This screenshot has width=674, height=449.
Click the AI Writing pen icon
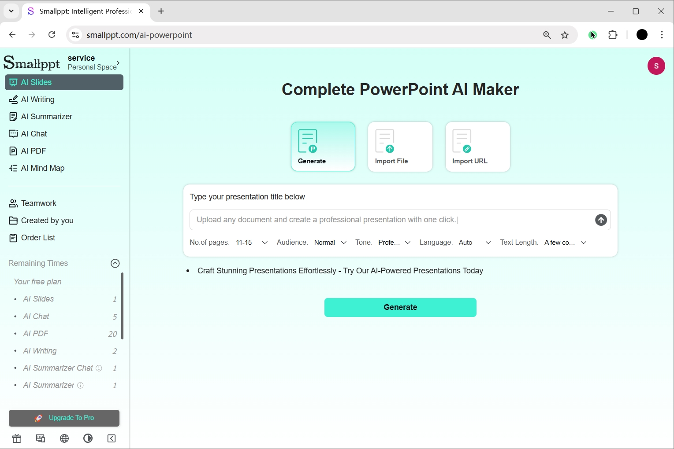pyautogui.click(x=13, y=99)
